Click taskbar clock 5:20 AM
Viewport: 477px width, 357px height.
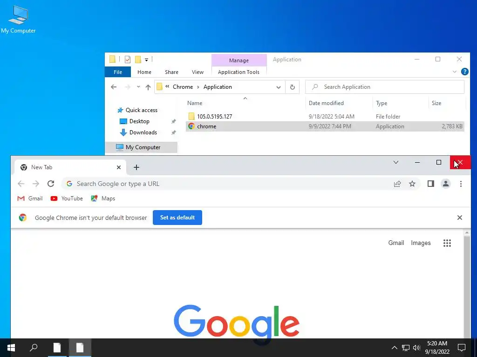pos(437,348)
